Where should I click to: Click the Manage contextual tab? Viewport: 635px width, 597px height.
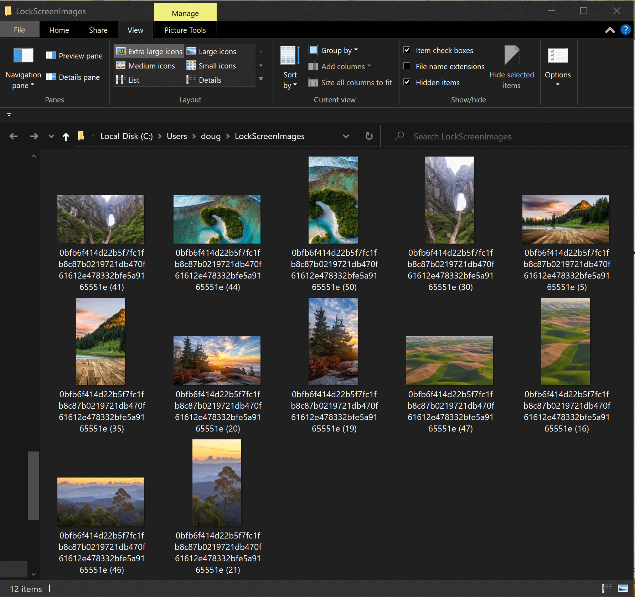coord(185,13)
